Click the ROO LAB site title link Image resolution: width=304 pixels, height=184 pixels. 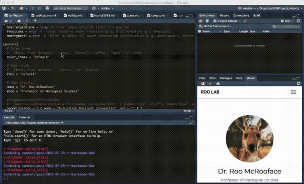[x=210, y=92]
